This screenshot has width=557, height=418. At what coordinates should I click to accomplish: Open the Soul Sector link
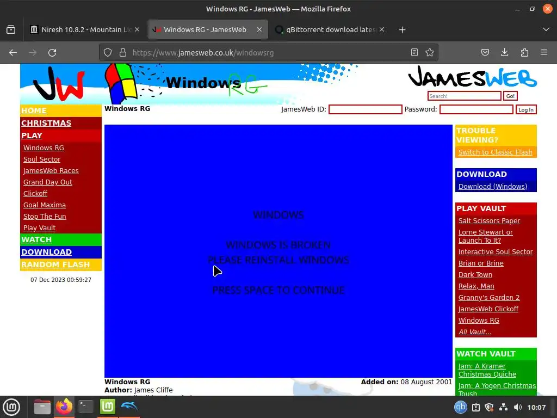(42, 159)
